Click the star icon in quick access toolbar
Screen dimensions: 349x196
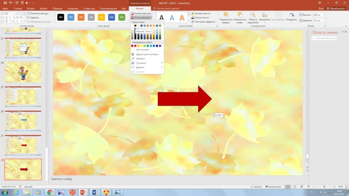point(27,3)
